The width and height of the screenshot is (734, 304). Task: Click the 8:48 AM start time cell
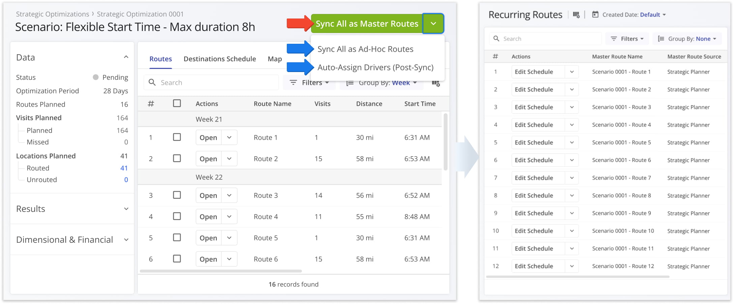(x=417, y=216)
